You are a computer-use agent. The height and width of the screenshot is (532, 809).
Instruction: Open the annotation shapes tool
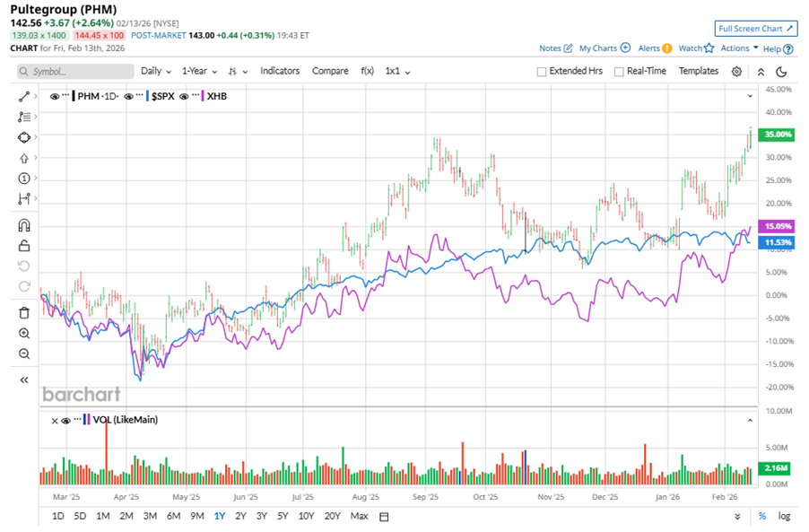pos(24,137)
